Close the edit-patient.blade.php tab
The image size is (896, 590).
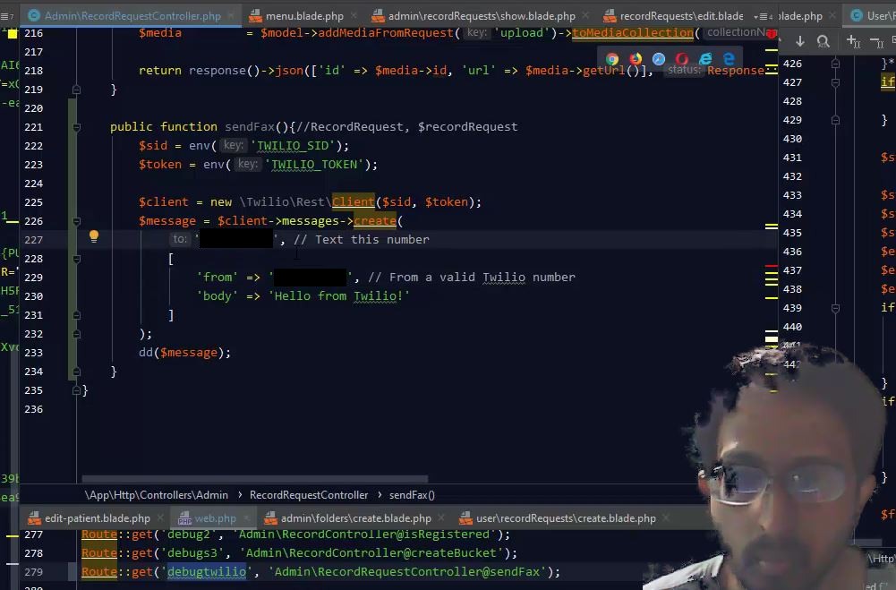click(162, 518)
